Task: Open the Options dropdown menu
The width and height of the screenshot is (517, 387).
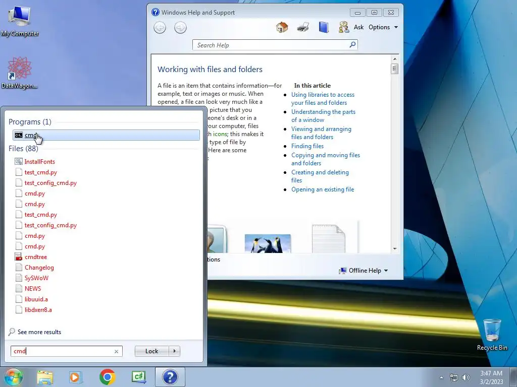Action: pyautogui.click(x=383, y=27)
